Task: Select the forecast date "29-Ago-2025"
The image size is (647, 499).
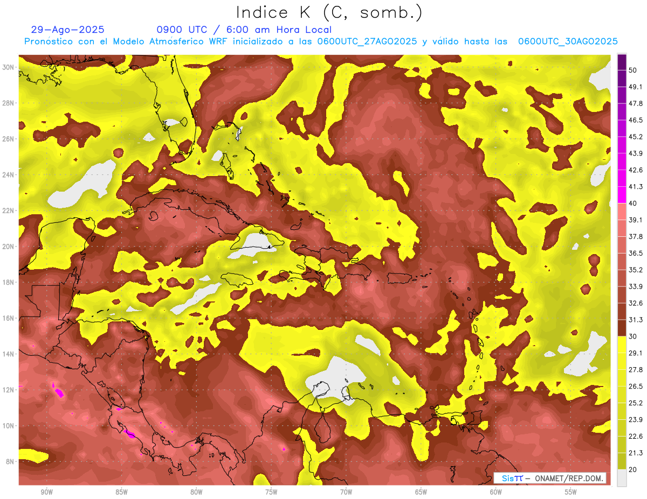Action: [x=68, y=30]
